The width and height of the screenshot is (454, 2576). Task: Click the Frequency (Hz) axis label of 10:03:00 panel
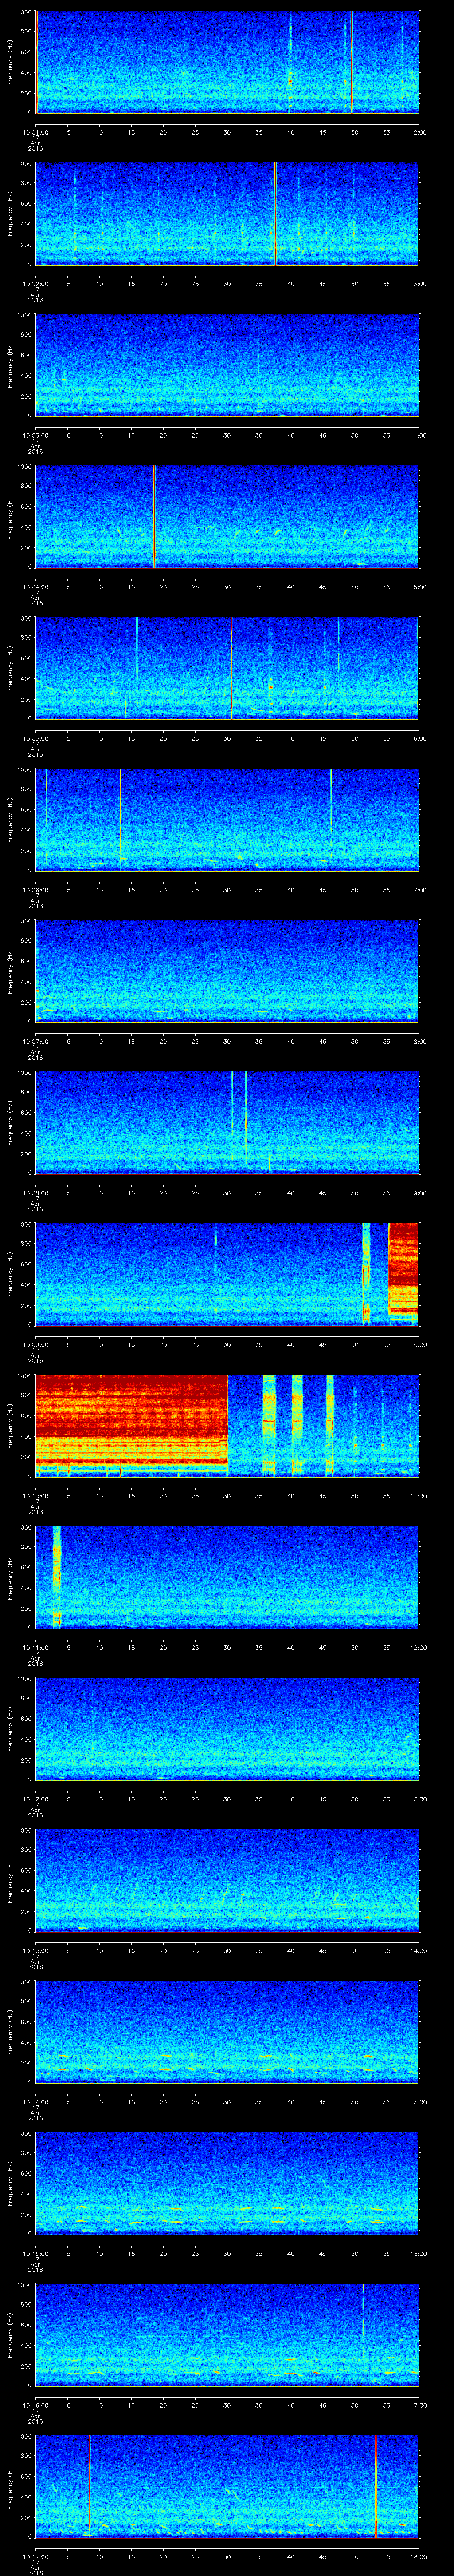[x=10, y=365]
